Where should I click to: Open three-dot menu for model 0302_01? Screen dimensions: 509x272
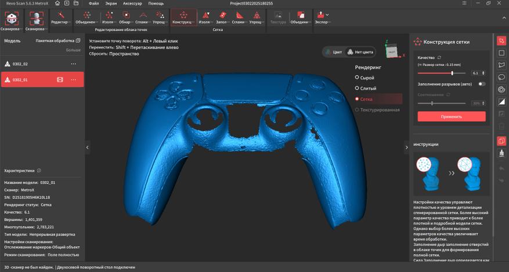[x=74, y=80]
